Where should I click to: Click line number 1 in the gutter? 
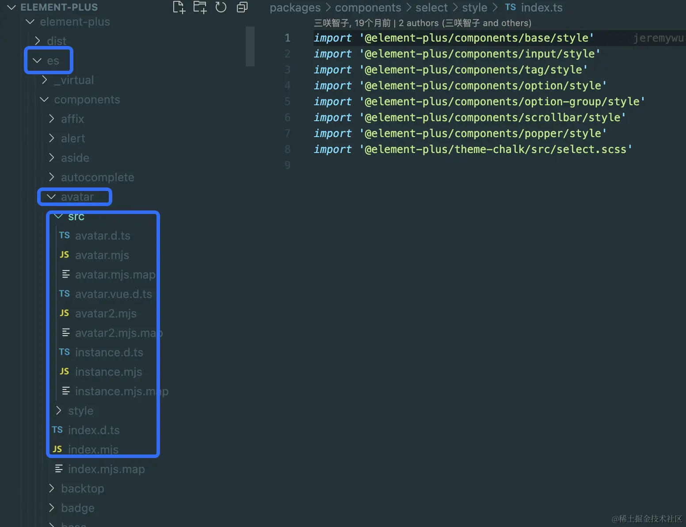click(x=287, y=38)
